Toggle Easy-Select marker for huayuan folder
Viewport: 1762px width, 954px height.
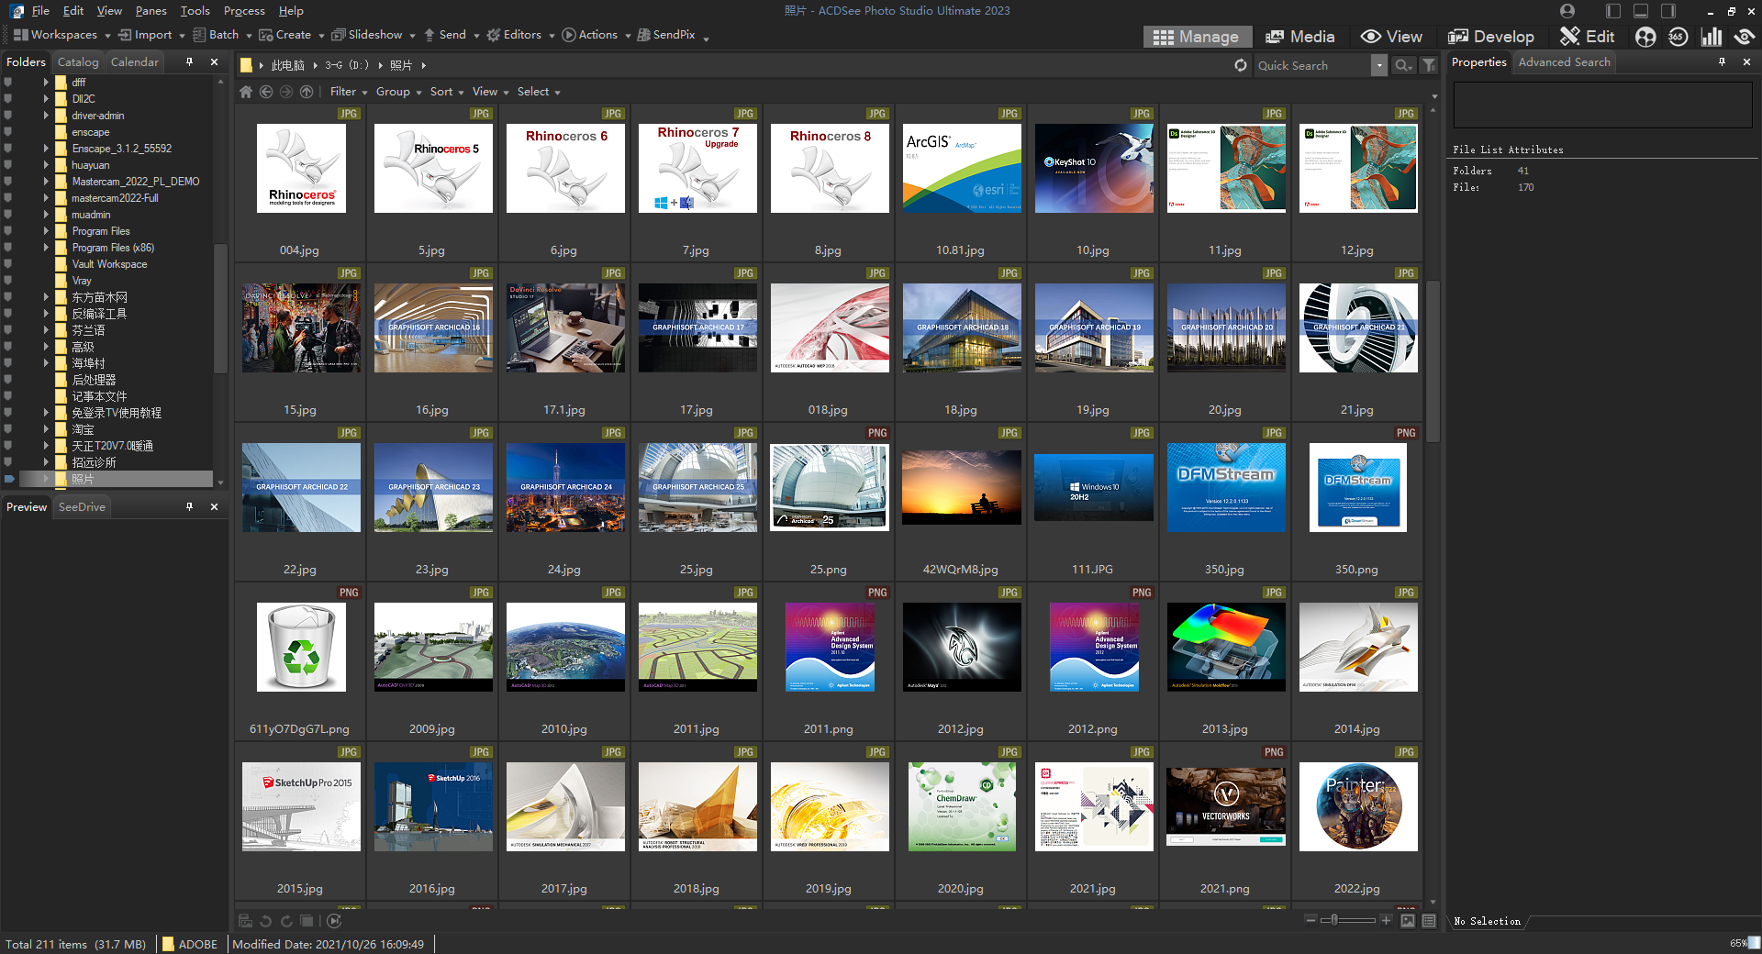8,165
